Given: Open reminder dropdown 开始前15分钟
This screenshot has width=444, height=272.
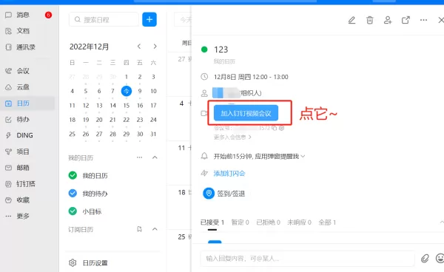Looking at the screenshot, I should [259, 157].
